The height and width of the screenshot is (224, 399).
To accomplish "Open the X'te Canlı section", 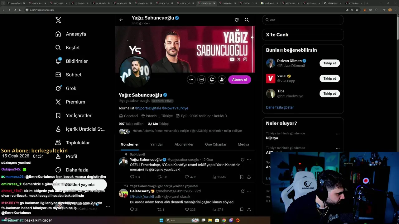I will (x=303, y=35).
